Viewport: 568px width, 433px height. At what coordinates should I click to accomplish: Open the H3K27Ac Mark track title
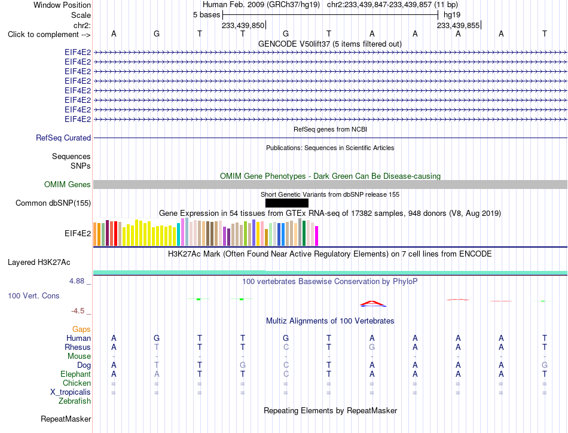pyautogui.click(x=330, y=254)
